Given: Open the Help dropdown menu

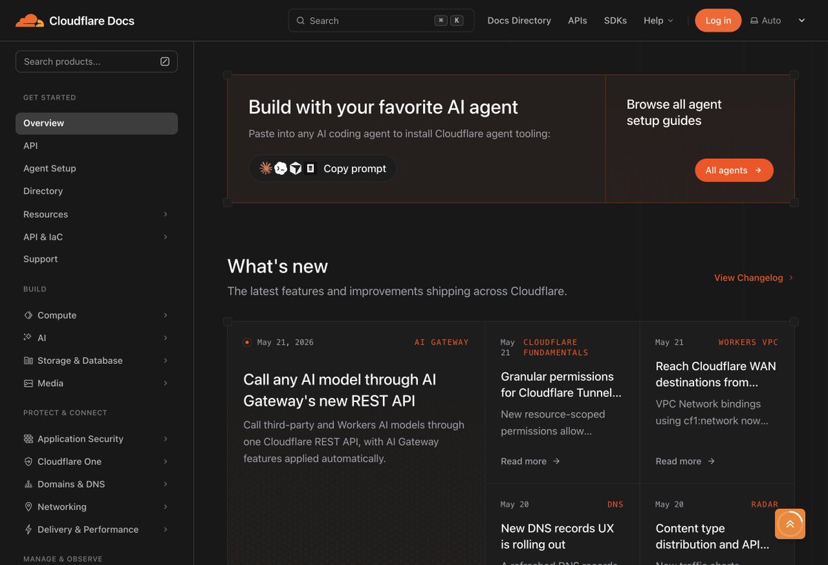Looking at the screenshot, I should tap(658, 21).
